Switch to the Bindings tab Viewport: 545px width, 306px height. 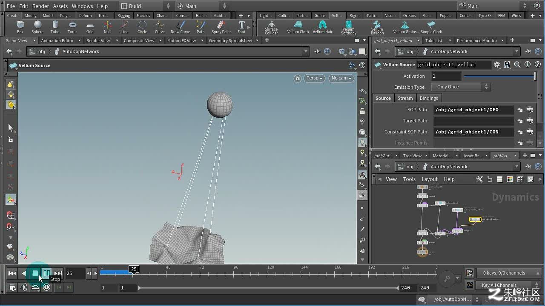tap(429, 98)
